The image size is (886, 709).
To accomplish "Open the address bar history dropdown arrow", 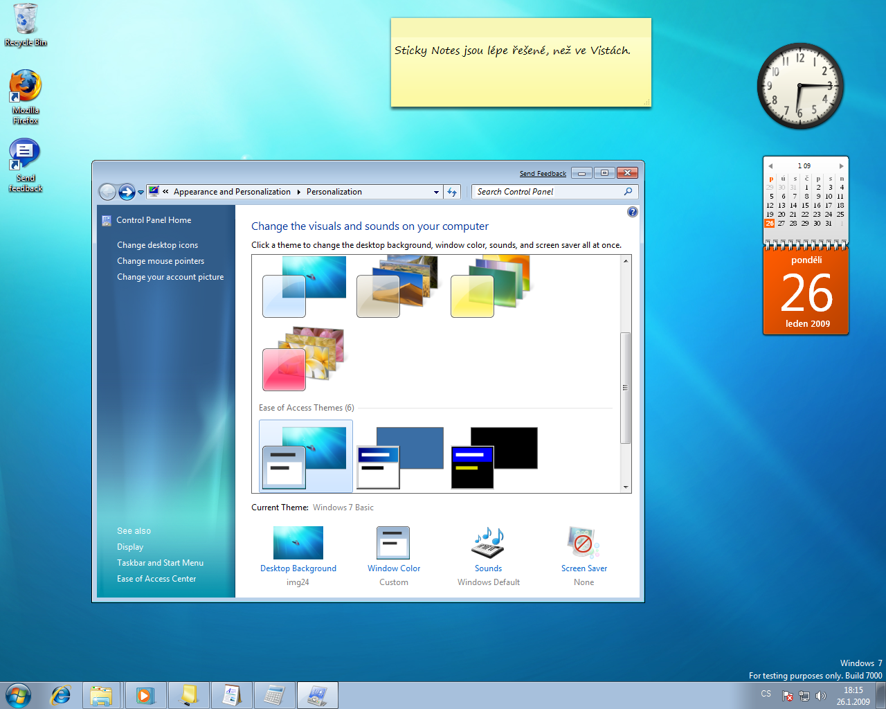I will [x=436, y=192].
